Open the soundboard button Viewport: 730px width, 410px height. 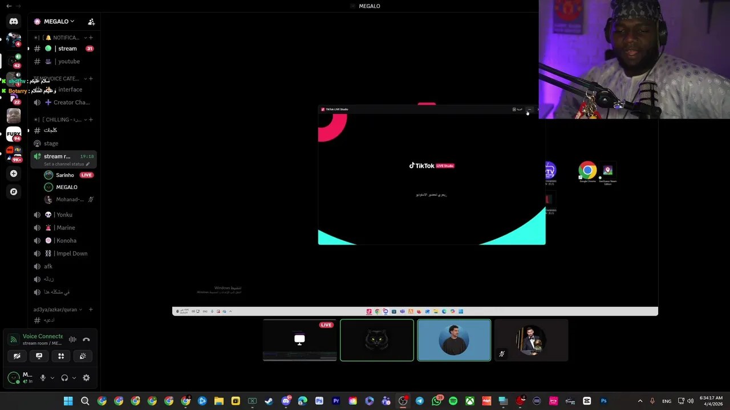click(x=83, y=356)
